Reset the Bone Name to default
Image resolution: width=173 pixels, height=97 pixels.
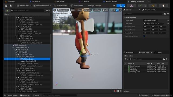(x=168, y=24)
